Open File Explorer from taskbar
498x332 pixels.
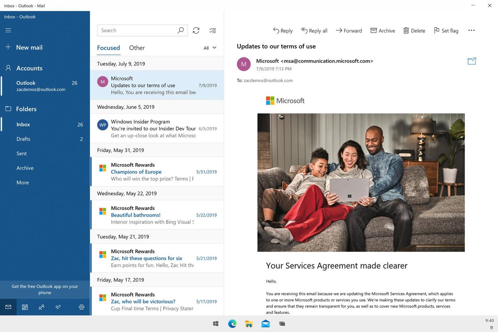pos(249,324)
